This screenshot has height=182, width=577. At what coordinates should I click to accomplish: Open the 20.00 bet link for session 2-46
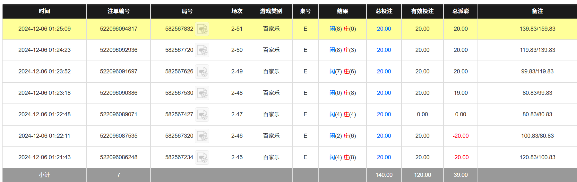pyautogui.click(x=384, y=136)
